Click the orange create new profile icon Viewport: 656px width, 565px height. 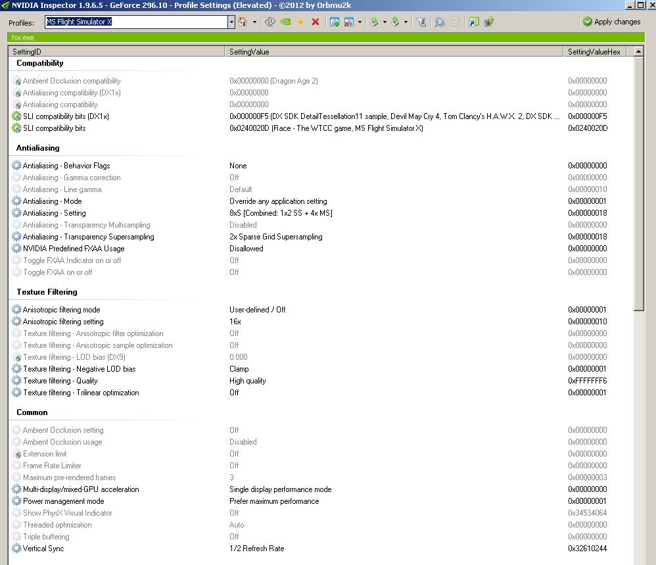point(300,22)
